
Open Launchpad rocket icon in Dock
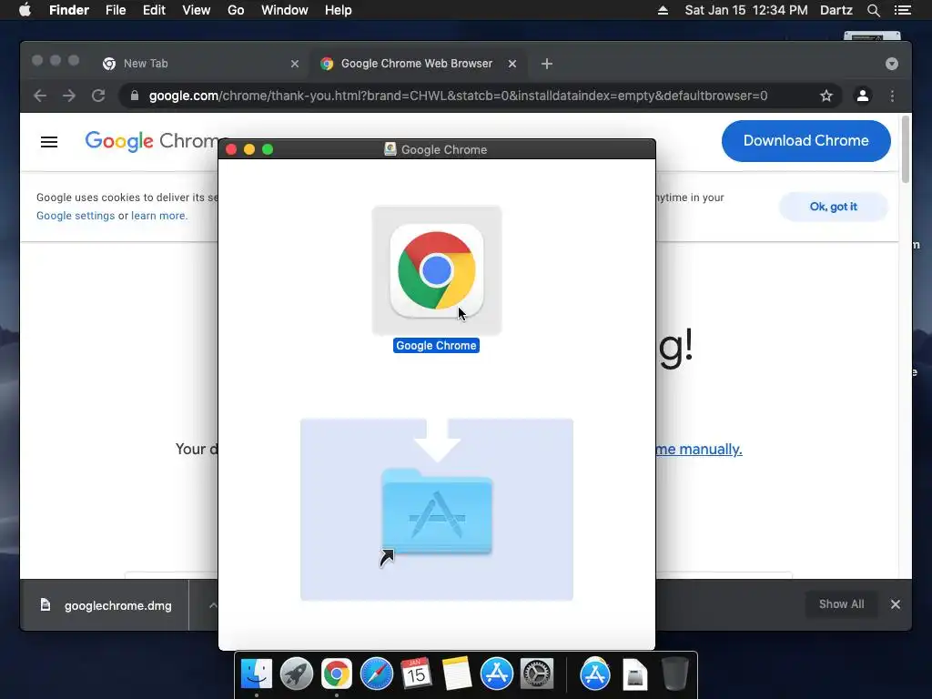tap(297, 674)
